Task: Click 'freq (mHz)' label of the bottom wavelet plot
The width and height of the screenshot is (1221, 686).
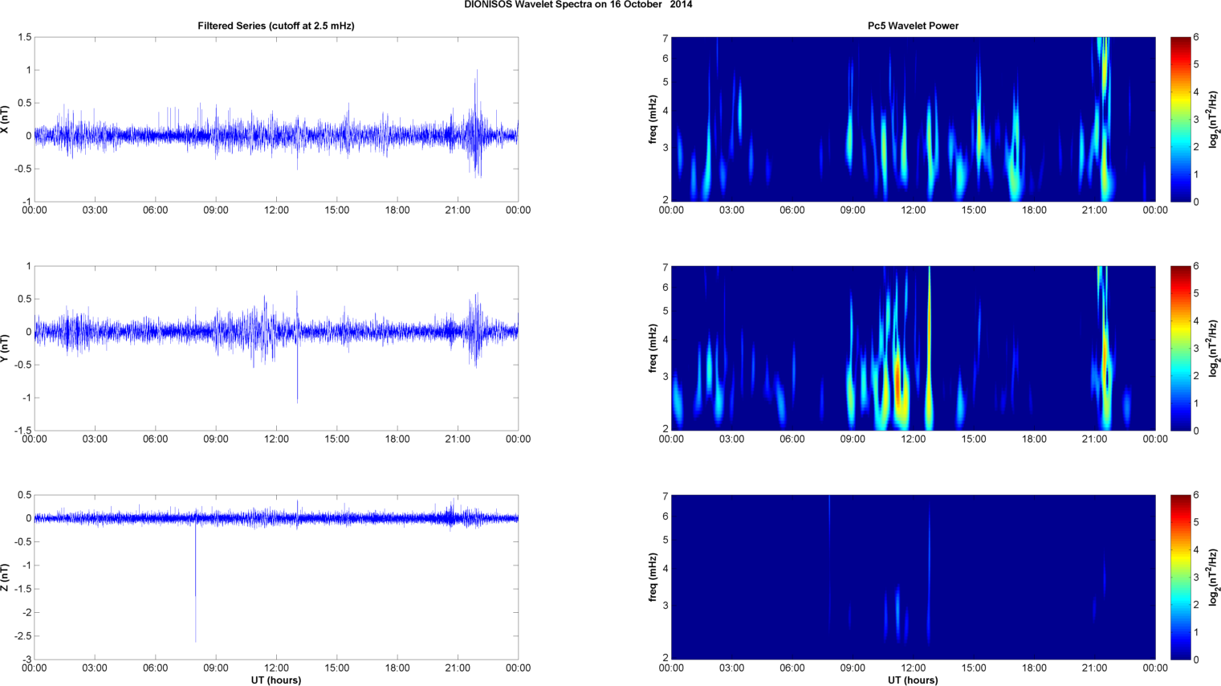Action: pos(653,578)
